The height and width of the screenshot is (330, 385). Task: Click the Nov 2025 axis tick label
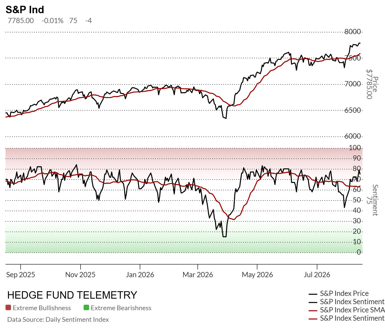(x=80, y=275)
